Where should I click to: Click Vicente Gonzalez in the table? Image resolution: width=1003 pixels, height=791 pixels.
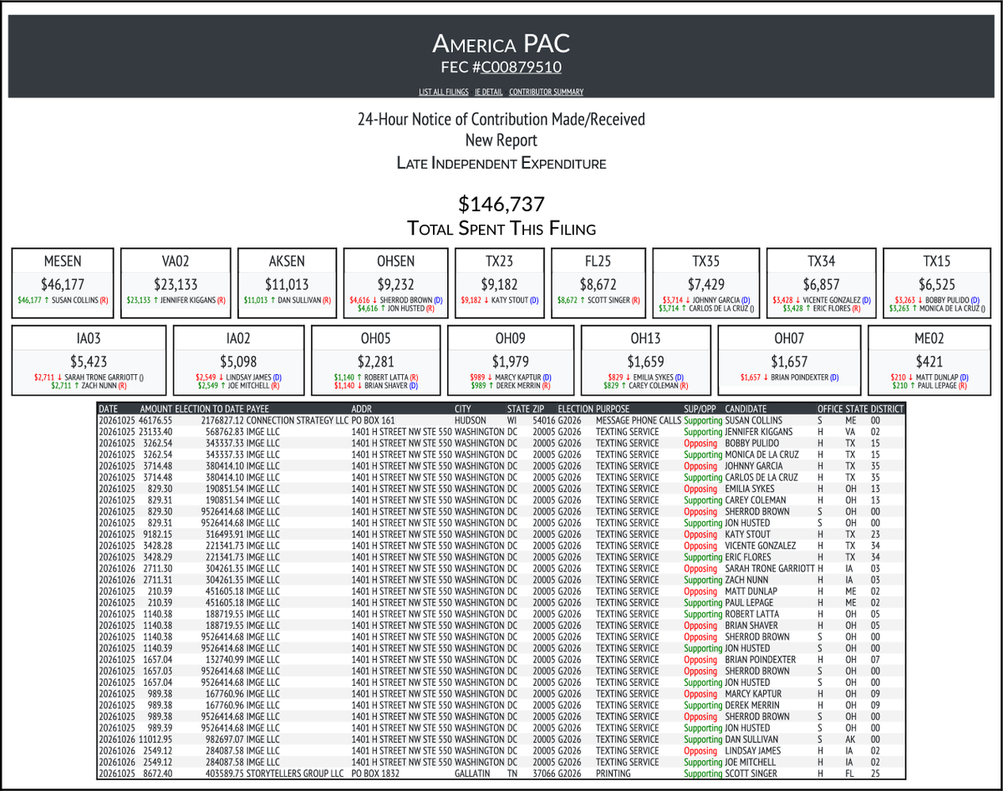coord(761,545)
